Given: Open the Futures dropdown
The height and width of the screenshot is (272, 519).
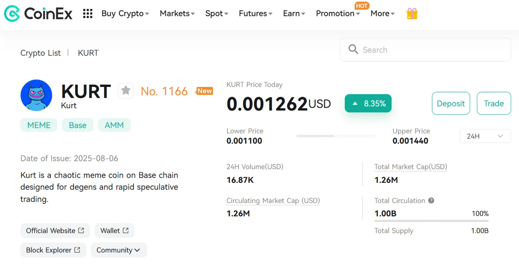Looking at the screenshot, I should pos(256,14).
